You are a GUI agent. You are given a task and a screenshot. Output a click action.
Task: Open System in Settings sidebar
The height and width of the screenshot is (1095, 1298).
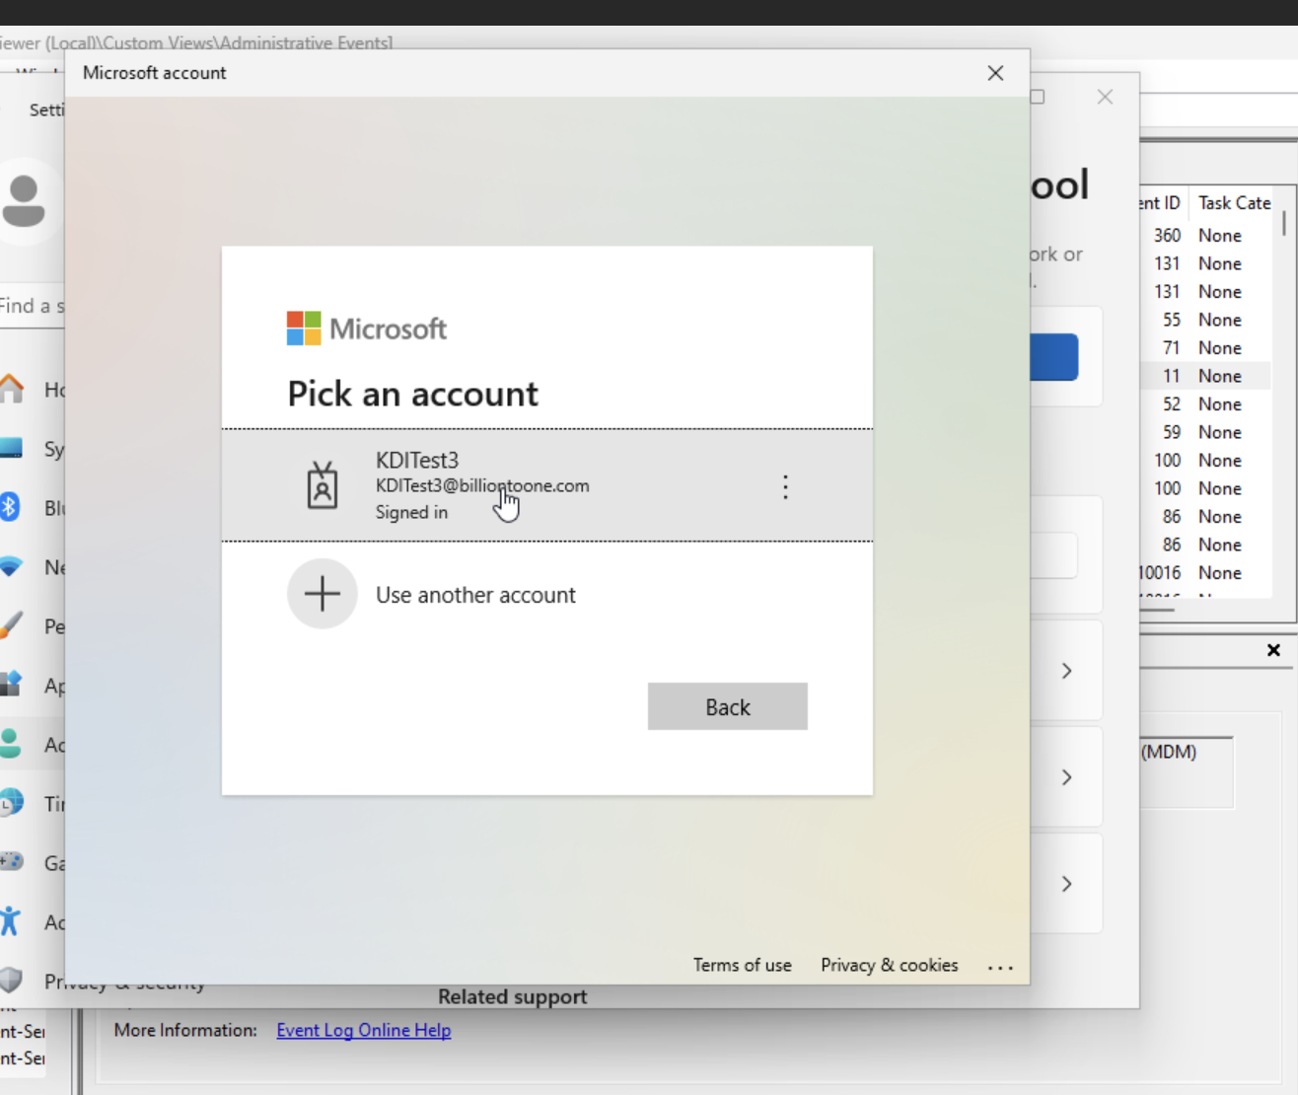pyautogui.click(x=33, y=449)
